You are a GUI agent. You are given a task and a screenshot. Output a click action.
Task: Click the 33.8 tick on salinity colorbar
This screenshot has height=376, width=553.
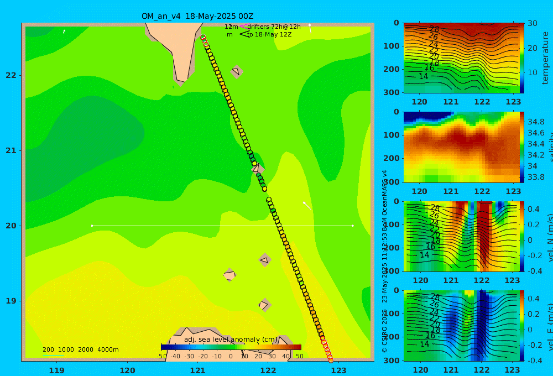click(x=536, y=177)
